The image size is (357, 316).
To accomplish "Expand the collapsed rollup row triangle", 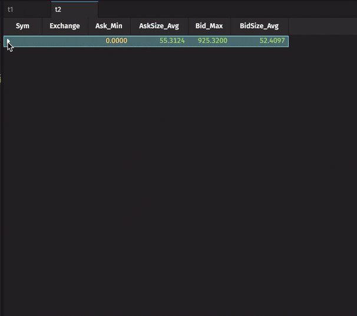I will click(8, 41).
